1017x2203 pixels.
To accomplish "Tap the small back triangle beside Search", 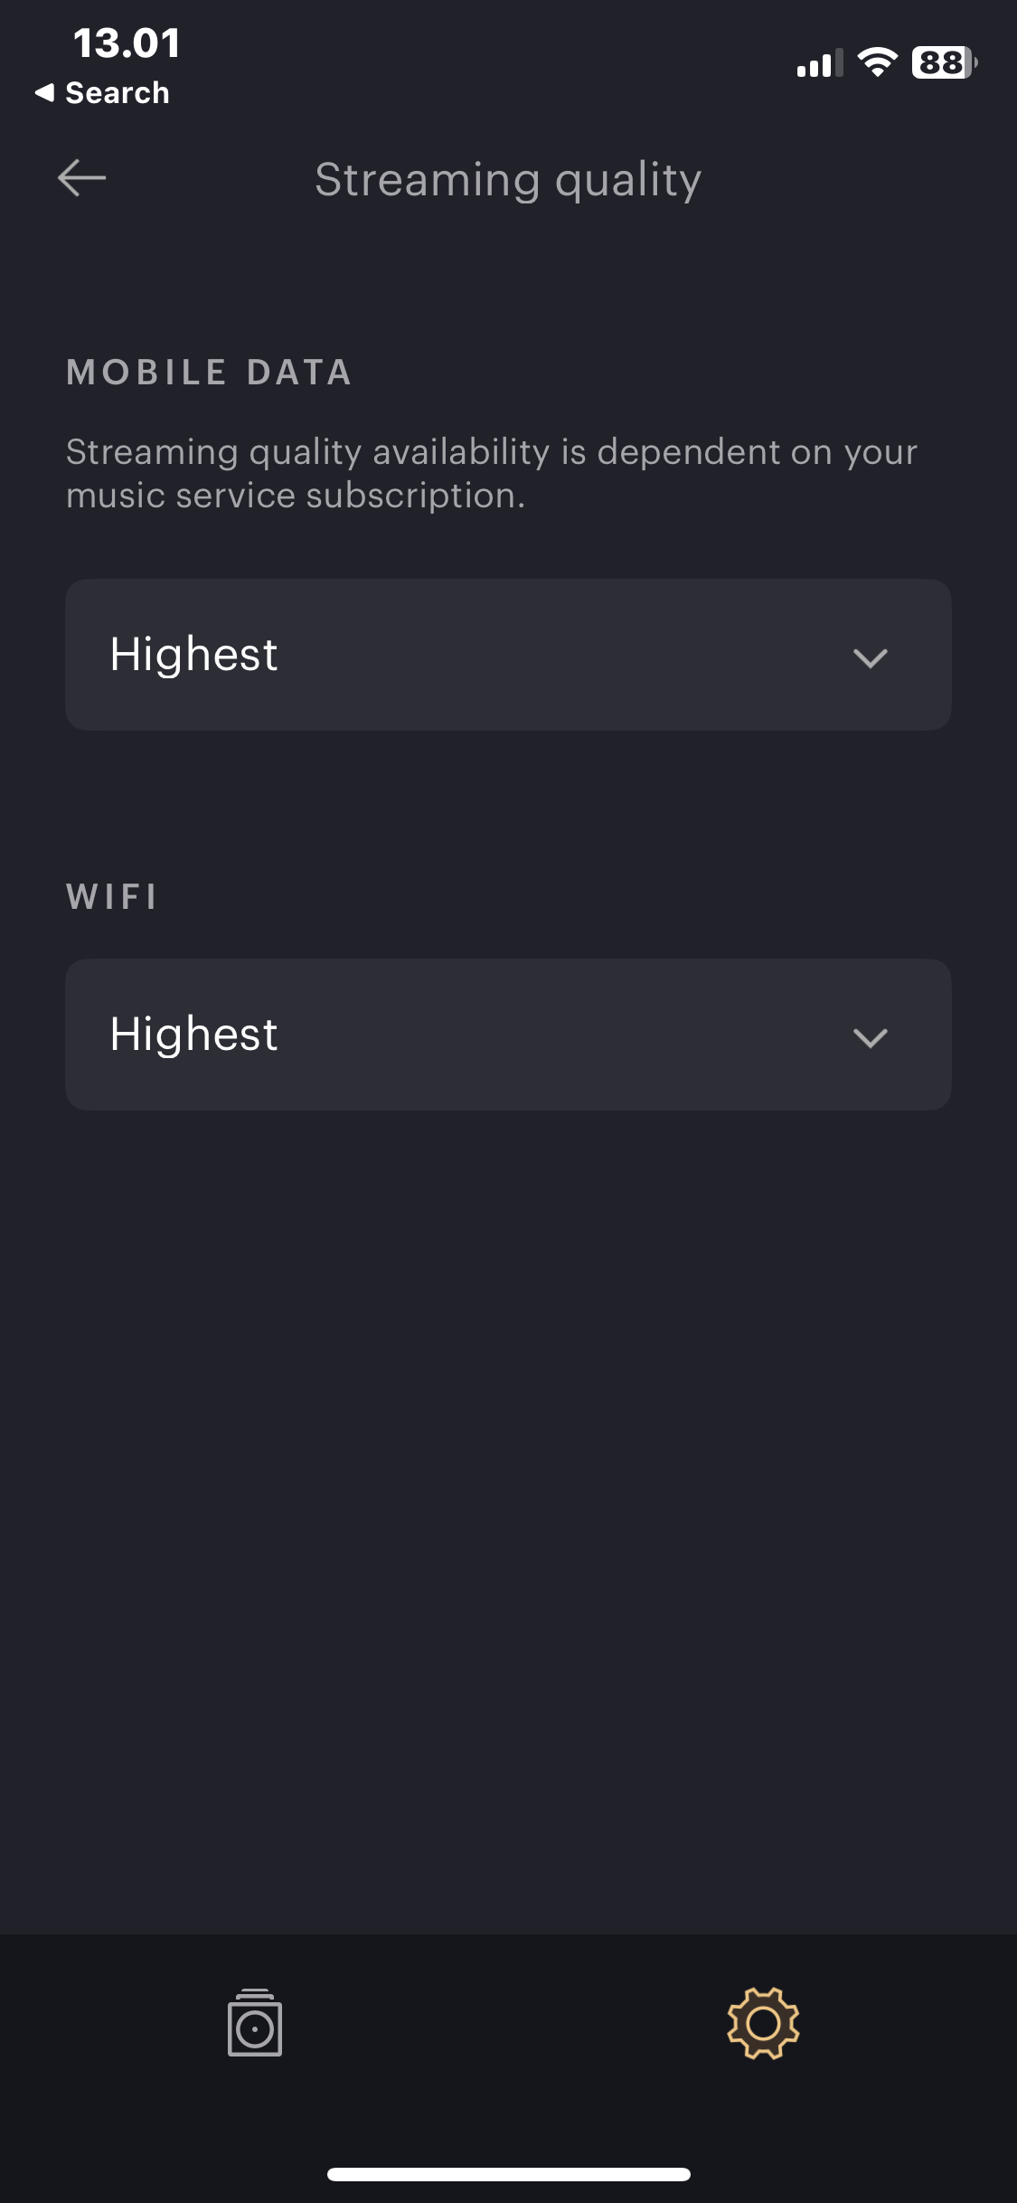I will (x=44, y=92).
